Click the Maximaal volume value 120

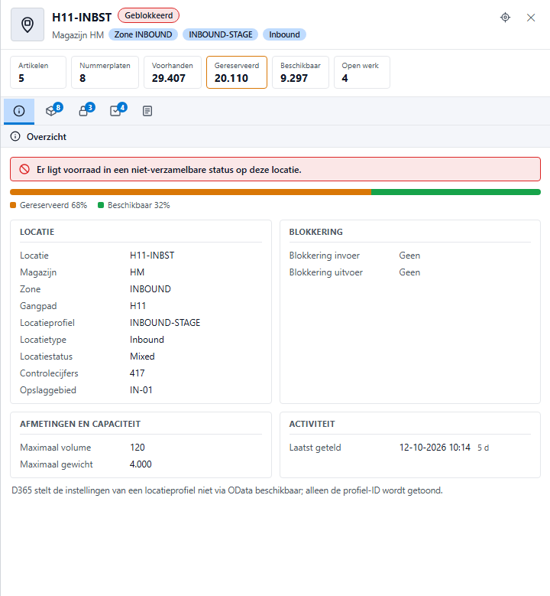click(x=137, y=448)
